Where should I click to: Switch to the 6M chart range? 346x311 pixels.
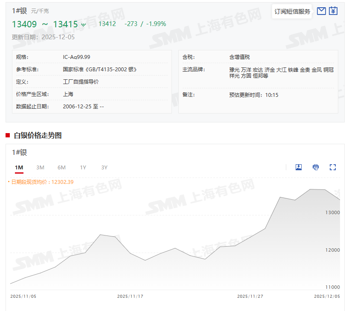(61, 167)
